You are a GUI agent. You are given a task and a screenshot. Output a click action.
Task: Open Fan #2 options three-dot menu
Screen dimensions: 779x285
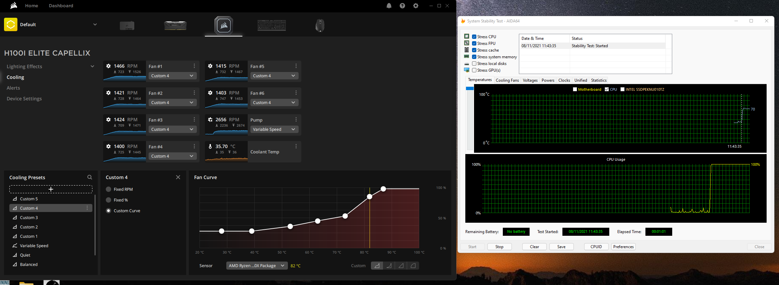coord(194,93)
